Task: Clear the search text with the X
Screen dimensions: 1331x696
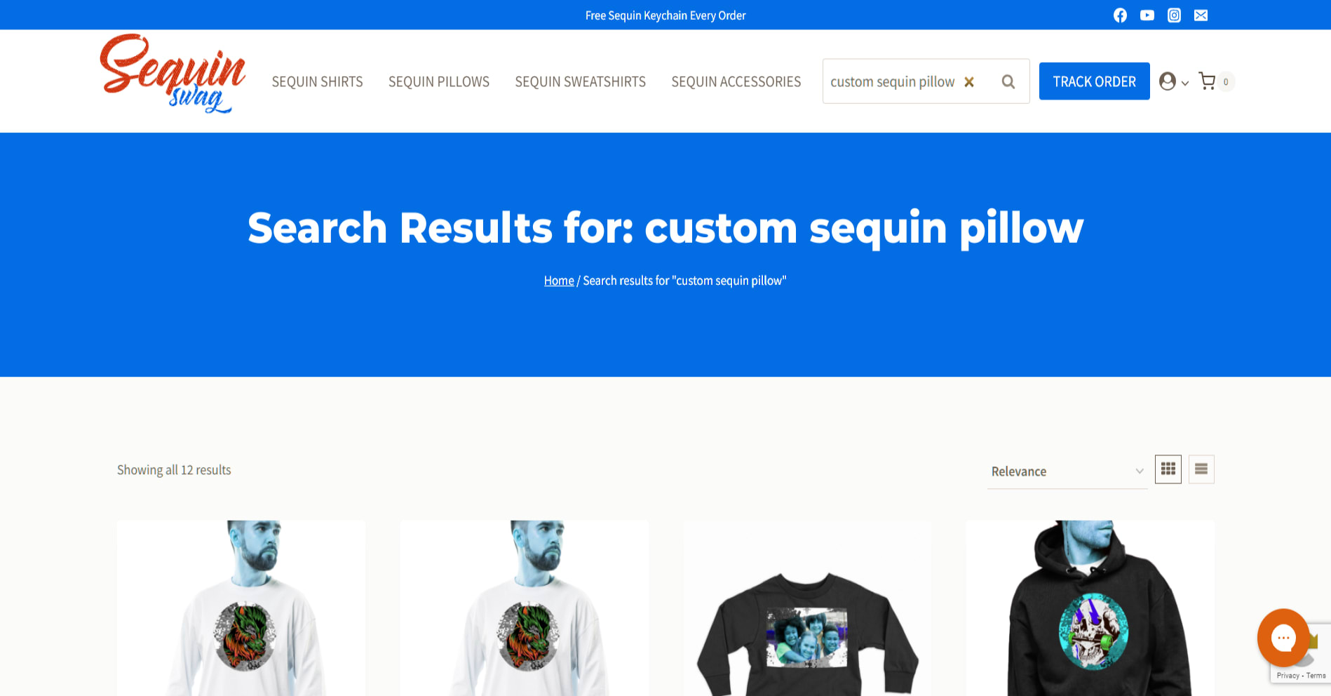Action: tap(969, 82)
